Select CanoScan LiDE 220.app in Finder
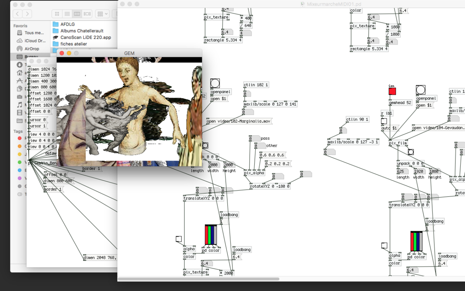 pyautogui.click(x=82, y=37)
